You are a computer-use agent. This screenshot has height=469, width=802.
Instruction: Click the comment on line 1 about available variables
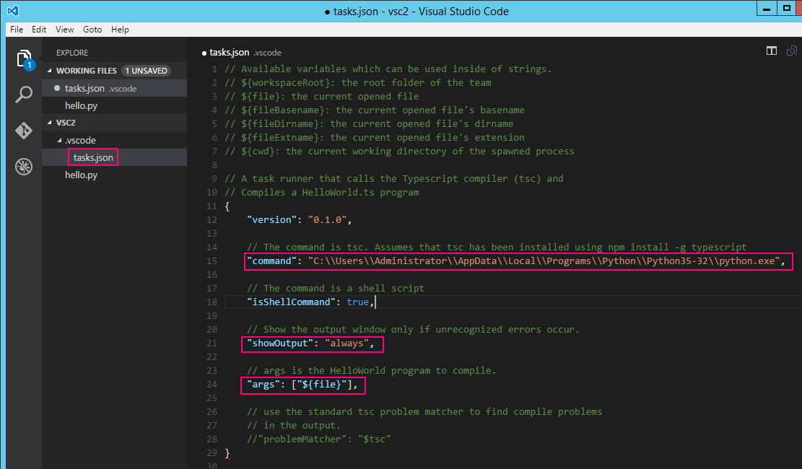coord(388,69)
